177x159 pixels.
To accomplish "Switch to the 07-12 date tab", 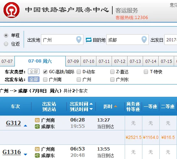I will tap(120, 61).
